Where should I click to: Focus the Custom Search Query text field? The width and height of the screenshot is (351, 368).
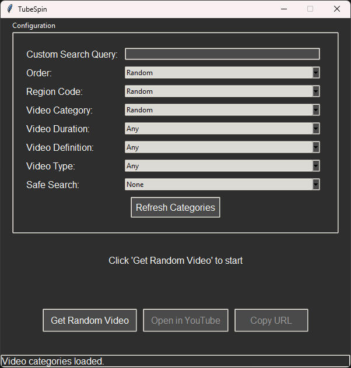tap(222, 54)
